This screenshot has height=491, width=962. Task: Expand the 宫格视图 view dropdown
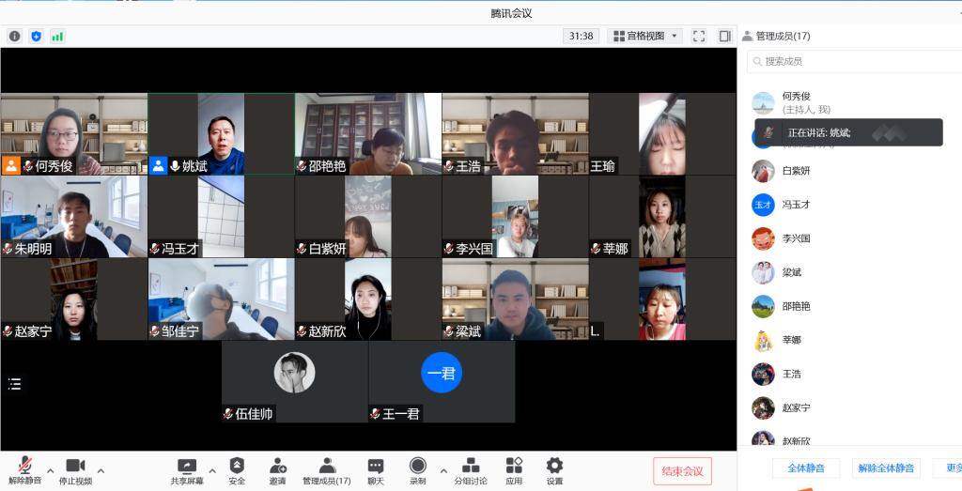pyautogui.click(x=647, y=37)
